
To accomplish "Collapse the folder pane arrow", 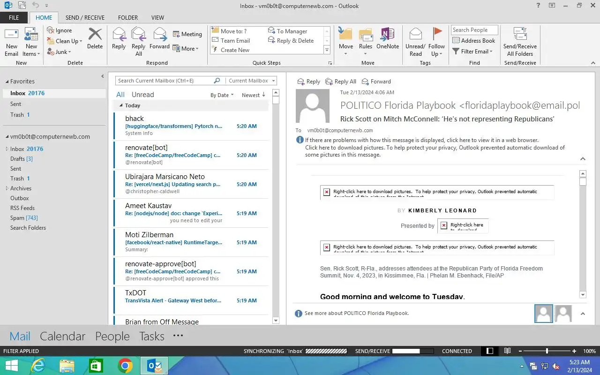I will tap(103, 76).
